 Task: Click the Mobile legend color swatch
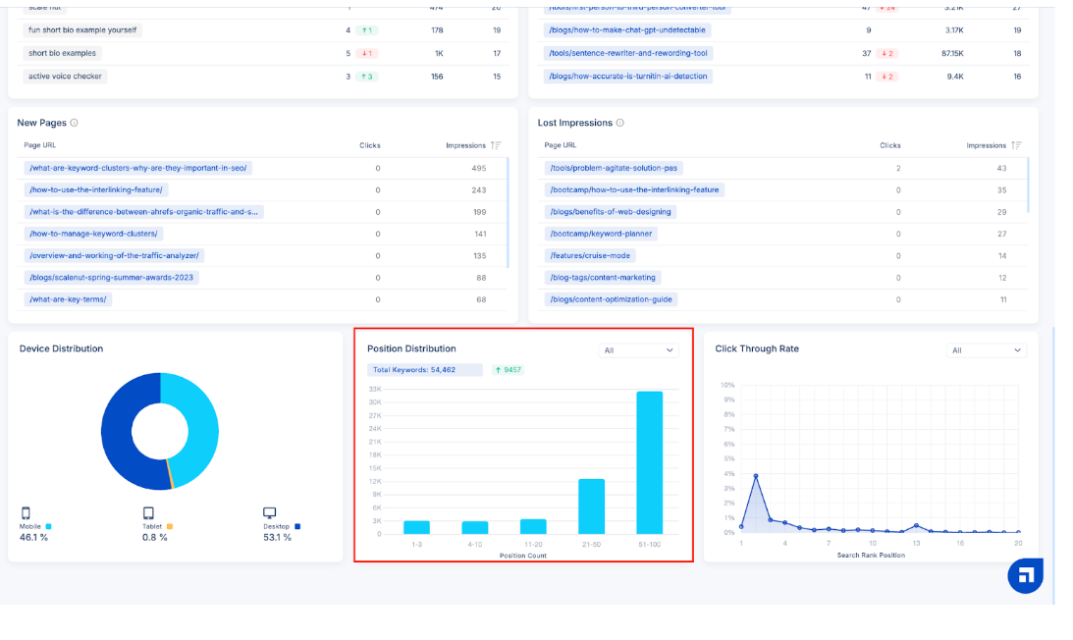coord(48,526)
